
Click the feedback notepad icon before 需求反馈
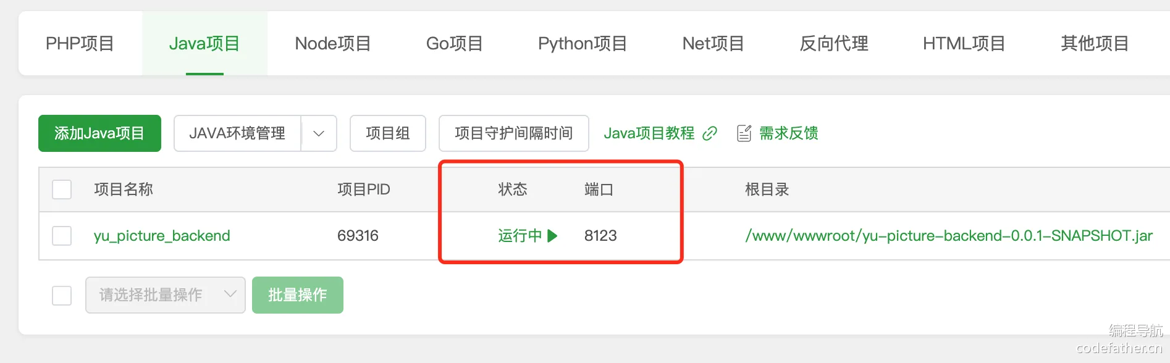[x=744, y=133]
